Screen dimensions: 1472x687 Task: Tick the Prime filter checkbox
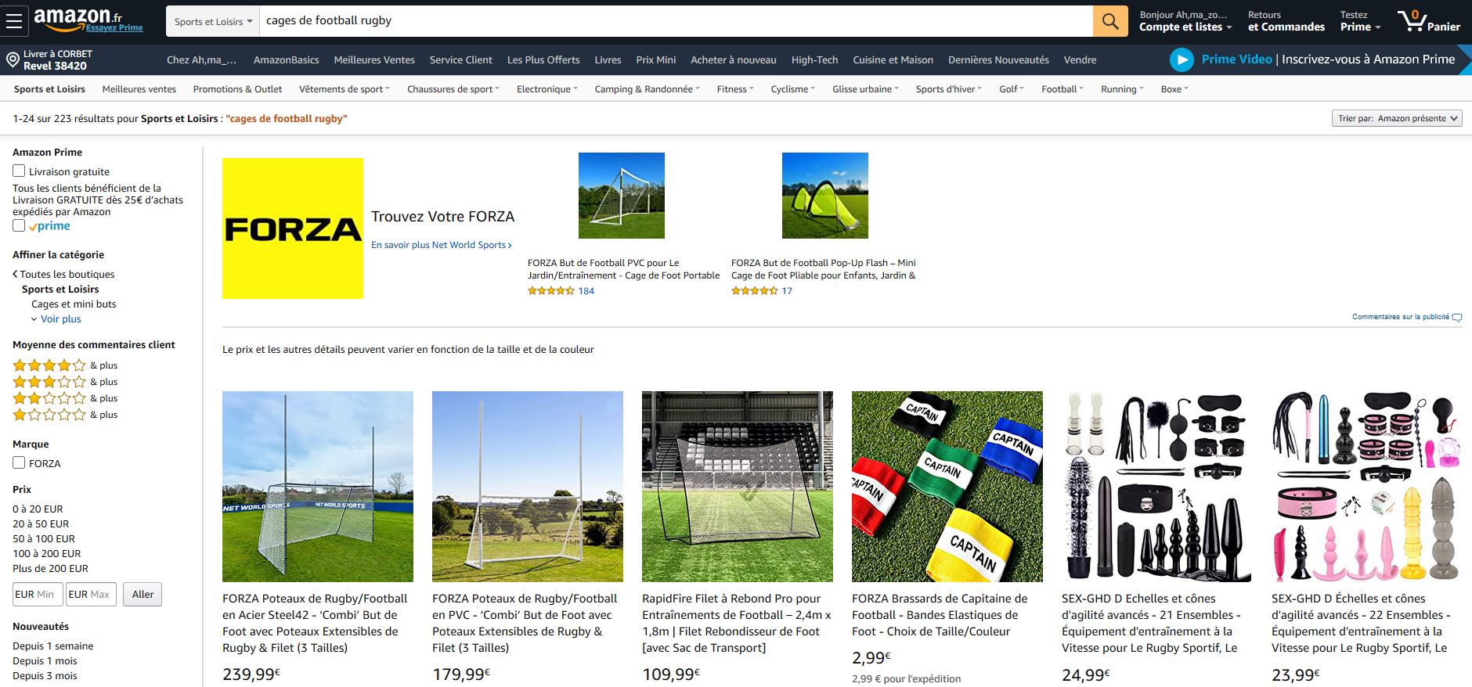tap(19, 225)
